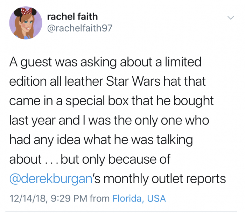
Task: Click the "9:29 PM" time portion
Action: pos(69,198)
